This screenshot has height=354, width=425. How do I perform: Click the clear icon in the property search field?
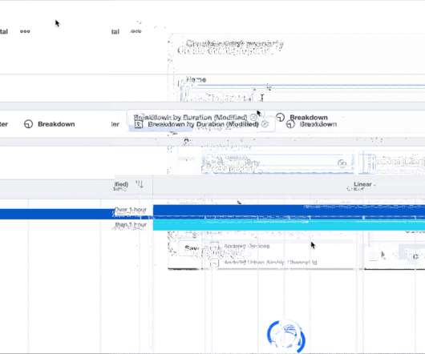342,163
